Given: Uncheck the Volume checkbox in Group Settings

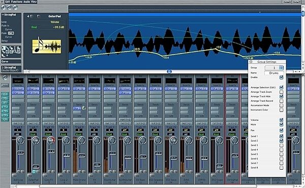Looking at the screenshot, I should [281, 120].
